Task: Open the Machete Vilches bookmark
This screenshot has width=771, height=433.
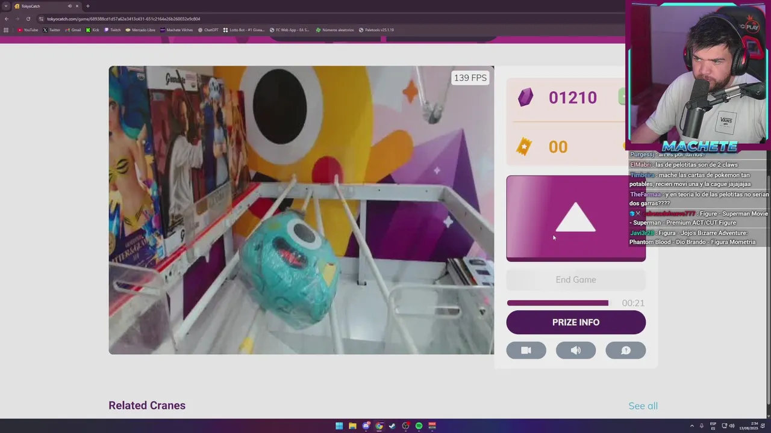Action: (x=176, y=30)
